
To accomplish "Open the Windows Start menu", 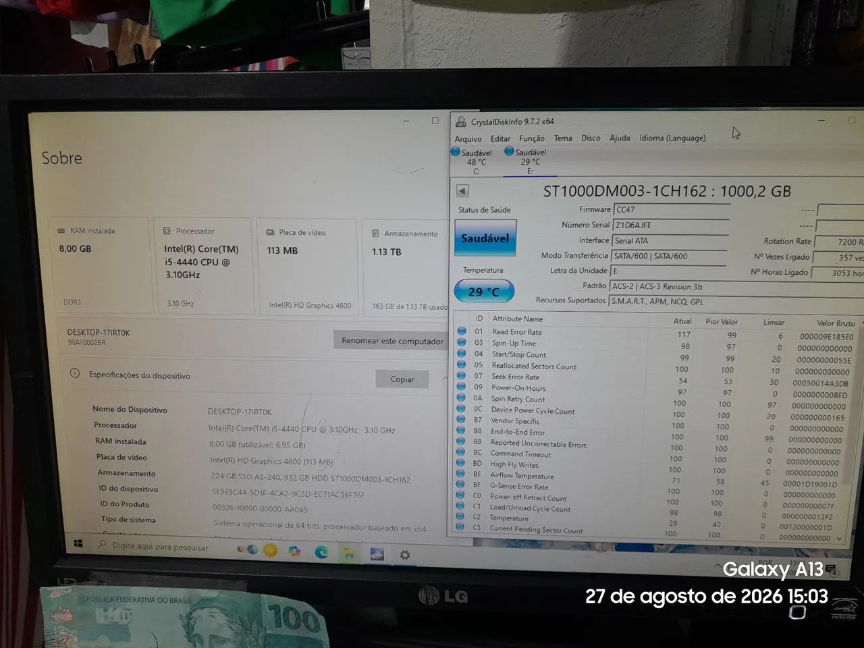I will tap(78, 543).
